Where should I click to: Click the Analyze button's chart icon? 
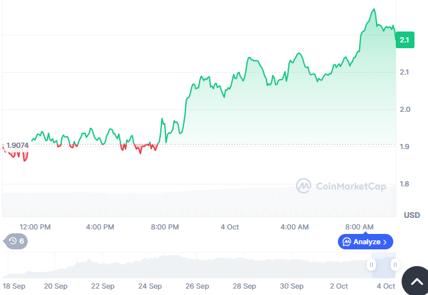click(x=346, y=242)
